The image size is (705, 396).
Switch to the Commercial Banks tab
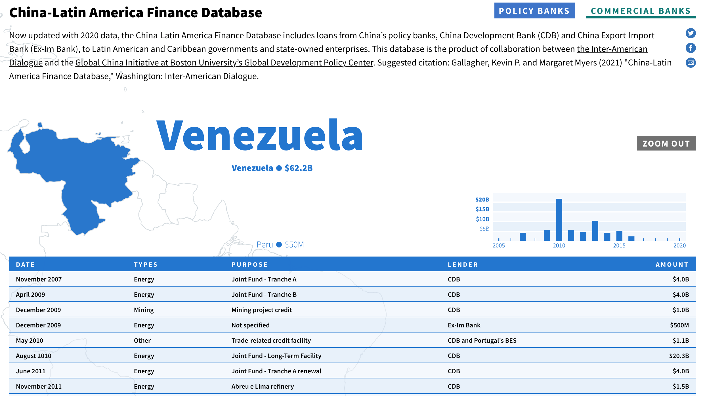point(641,11)
